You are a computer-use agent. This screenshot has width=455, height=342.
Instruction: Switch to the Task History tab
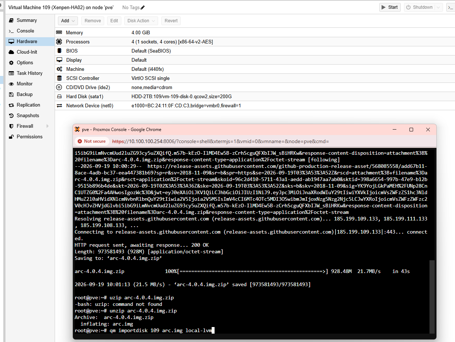pyautogui.click(x=30, y=73)
